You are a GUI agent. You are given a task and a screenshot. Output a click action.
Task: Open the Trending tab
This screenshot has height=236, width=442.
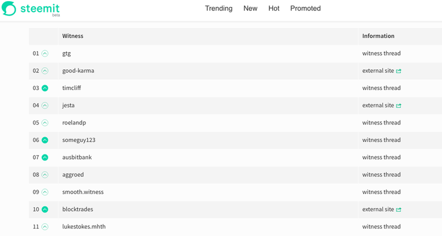(x=219, y=9)
